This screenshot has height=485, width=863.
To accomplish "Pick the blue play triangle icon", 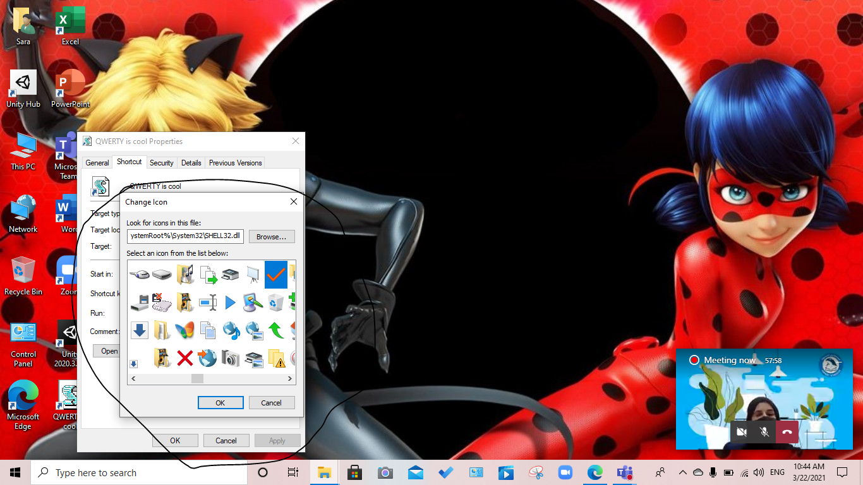I will tap(230, 302).
